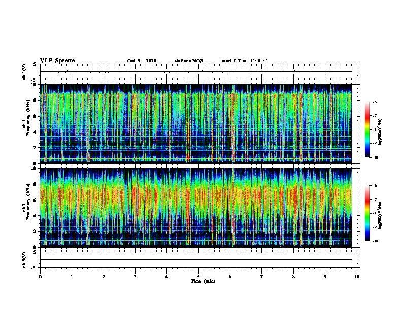The height and width of the screenshot is (310, 402).
Task: Click the "Time (min)" axis title
Action: (203, 281)
